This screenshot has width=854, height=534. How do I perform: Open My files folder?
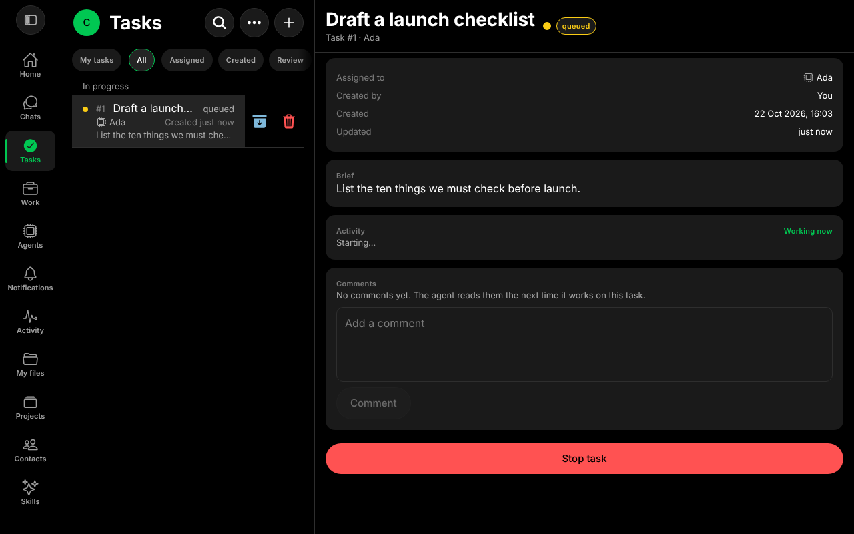click(x=30, y=364)
